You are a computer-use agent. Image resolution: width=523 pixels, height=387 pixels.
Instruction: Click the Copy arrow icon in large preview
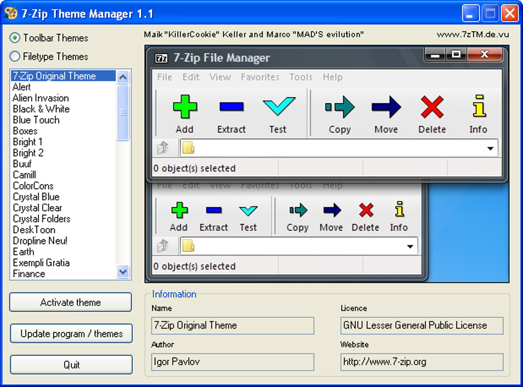click(339, 107)
